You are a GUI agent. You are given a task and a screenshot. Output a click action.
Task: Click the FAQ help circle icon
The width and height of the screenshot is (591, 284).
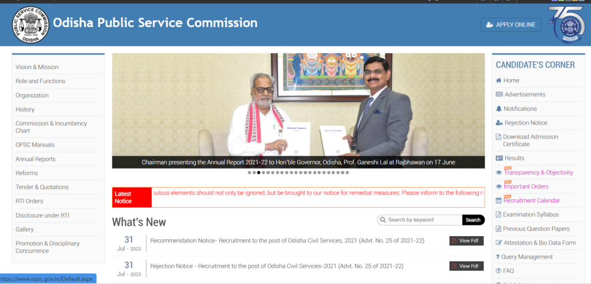499,271
